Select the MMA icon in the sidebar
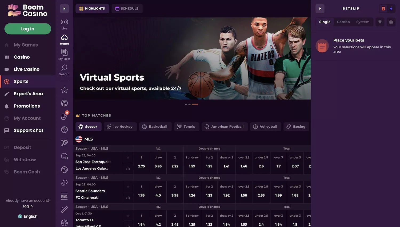Screen dimensions: 400x227 click(x=64, y=196)
